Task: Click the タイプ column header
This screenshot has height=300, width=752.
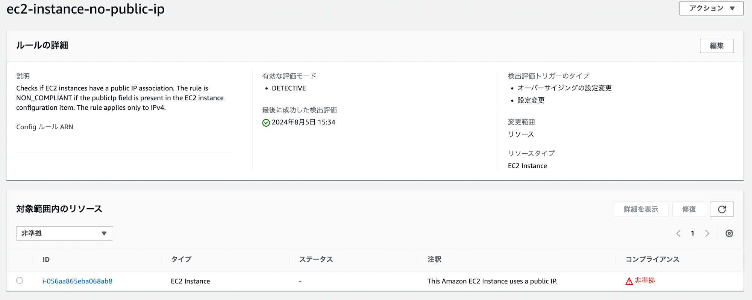Action: 181,259
